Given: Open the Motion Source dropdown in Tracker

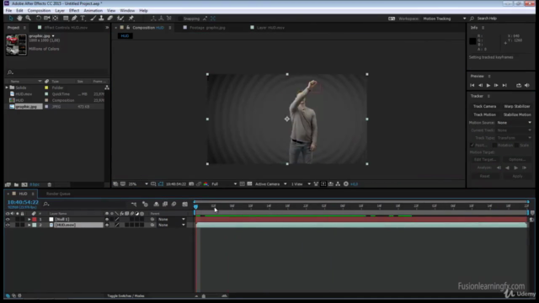Looking at the screenshot, I should pyautogui.click(x=515, y=123).
